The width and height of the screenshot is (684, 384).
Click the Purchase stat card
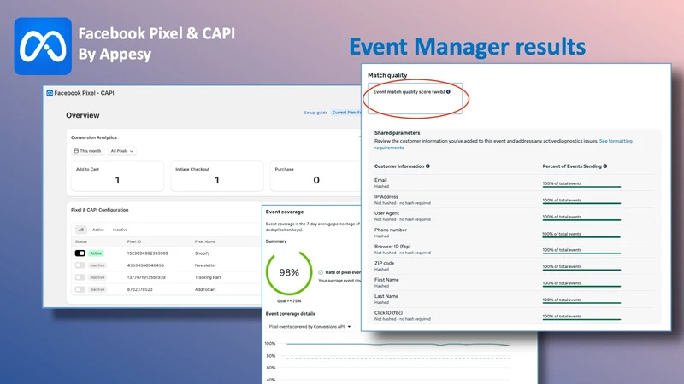[315, 177]
